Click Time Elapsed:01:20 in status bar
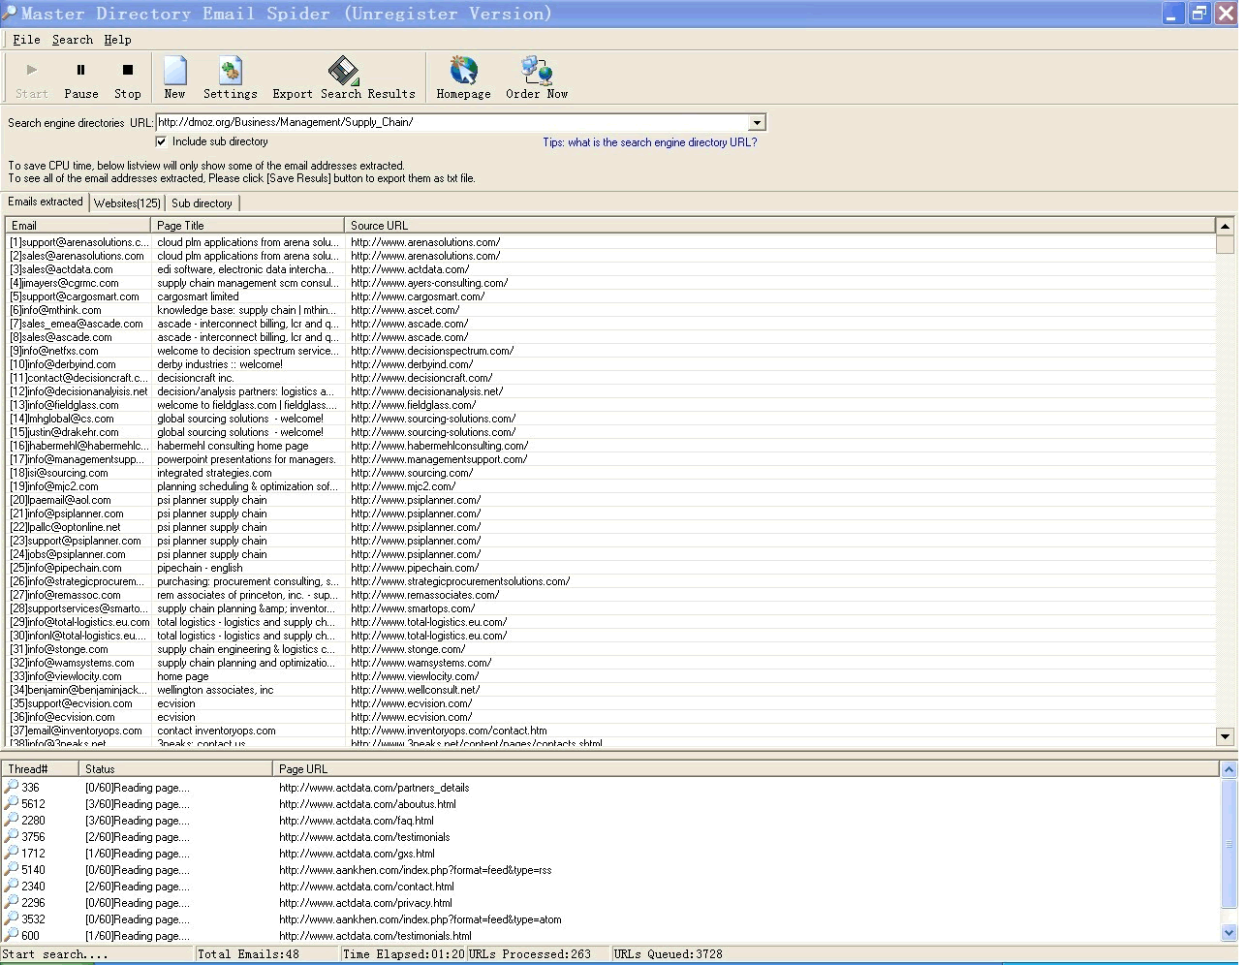Screen dimensions: 1246x965 click(403, 954)
